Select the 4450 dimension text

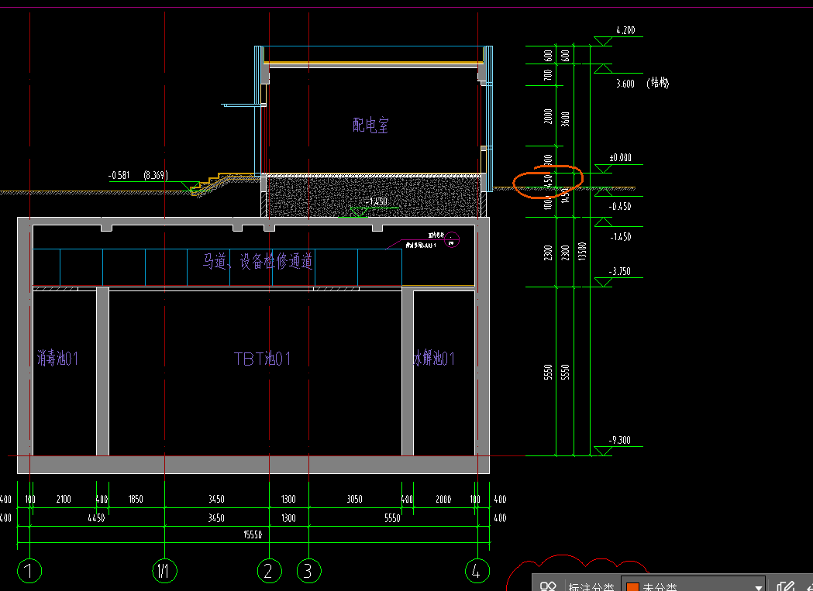96,517
